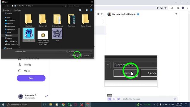
Task: Select 3D Objects in navigation tree
Action: pyautogui.click(x=10, y=21)
